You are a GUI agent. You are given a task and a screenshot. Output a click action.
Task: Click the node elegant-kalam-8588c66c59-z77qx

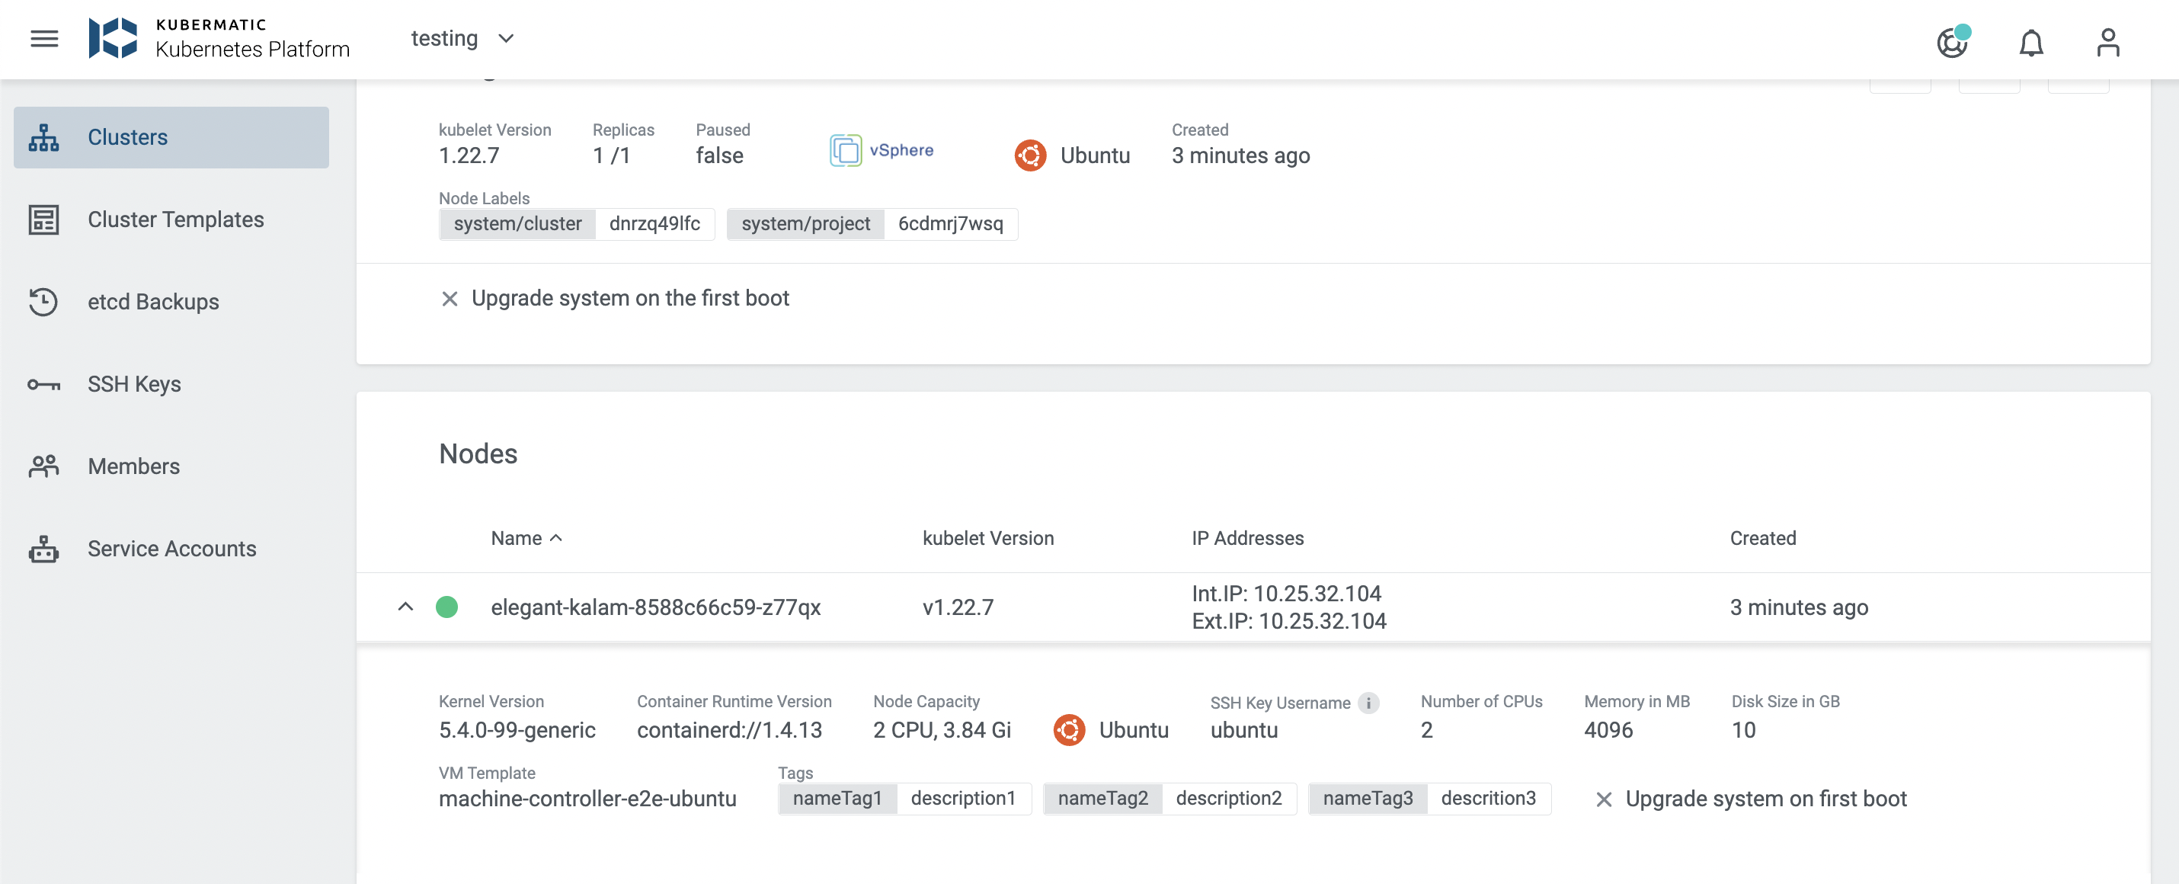[x=658, y=607]
